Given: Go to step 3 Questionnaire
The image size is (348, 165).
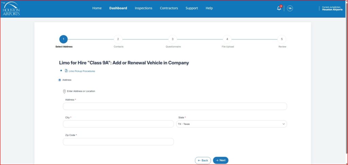Looking at the screenshot, I should tap(173, 39).
